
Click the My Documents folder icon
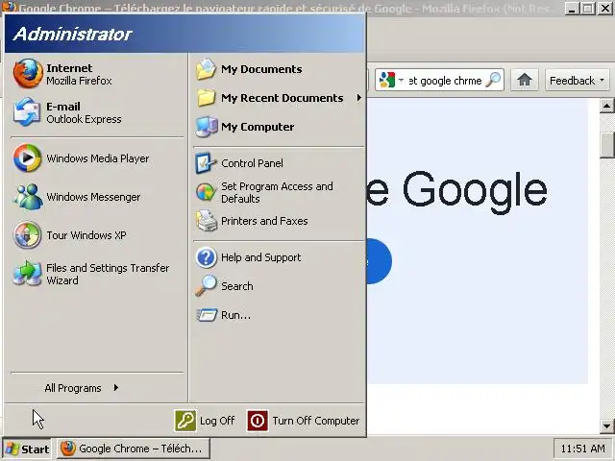tap(207, 69)
